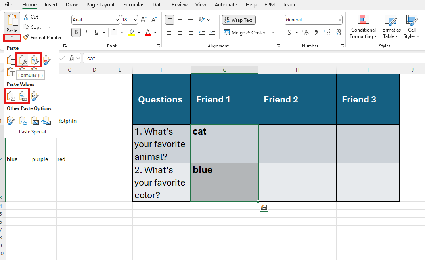425x260 pixels.
Task: Switch to the Review tab
Action: (x=180, y=5)
